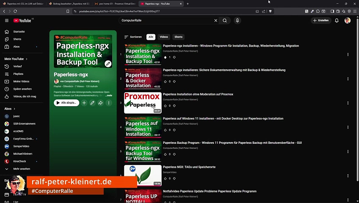Image resolution: width=359 pixels, height=203 pixels.
Task: Click the Erstellen create button
Action: click(321, 21)
